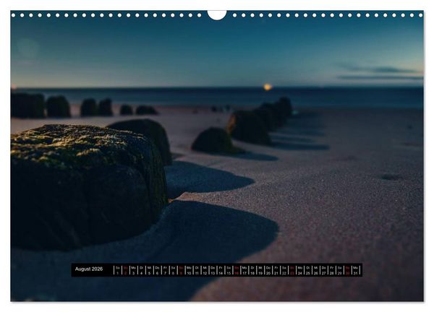434x312 pixels.
Task: Select Wednesday 5 in the calendar strip
Action: pyautogui.click(x=150, y=270)
